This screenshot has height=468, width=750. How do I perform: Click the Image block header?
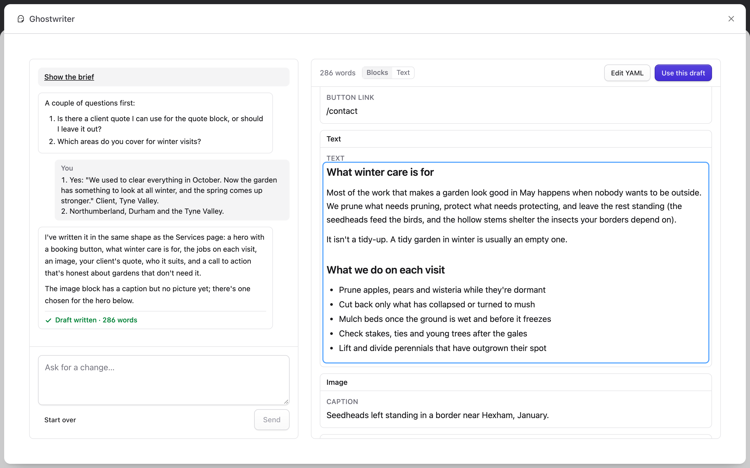(516, 382)
